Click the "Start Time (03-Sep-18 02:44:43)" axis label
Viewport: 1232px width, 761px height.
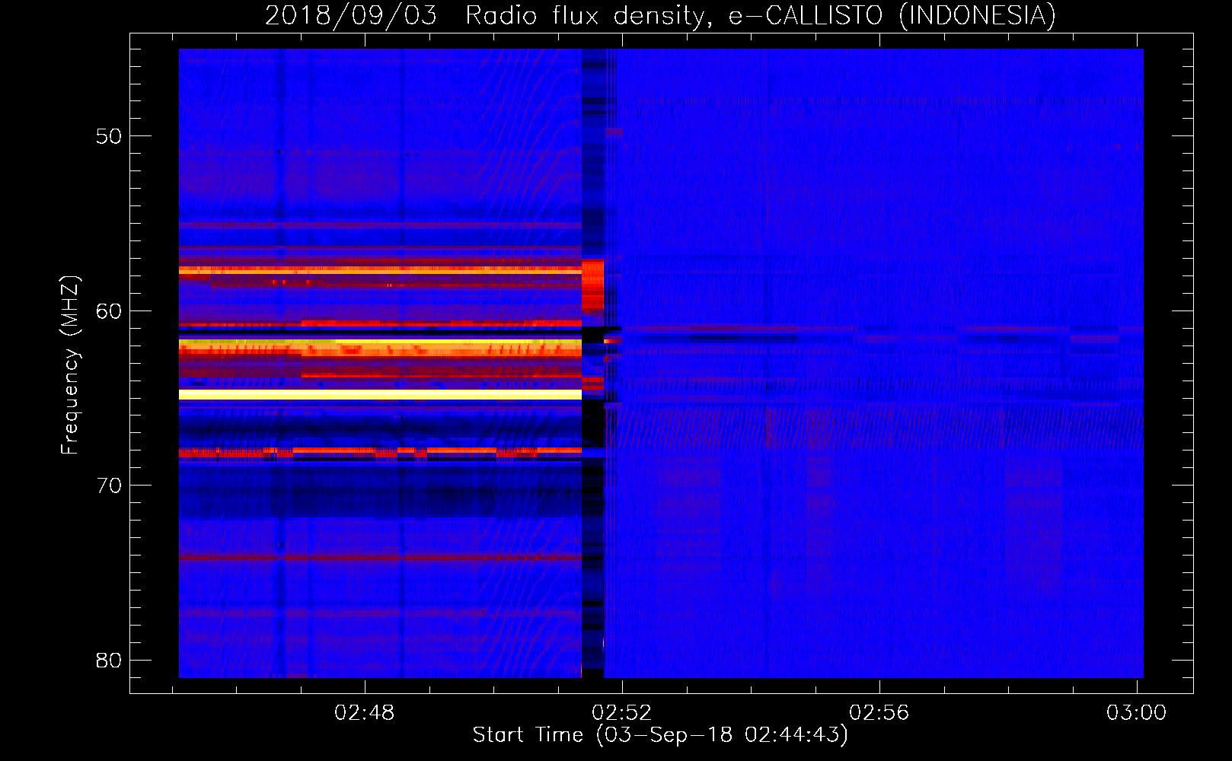coord(659,735)
